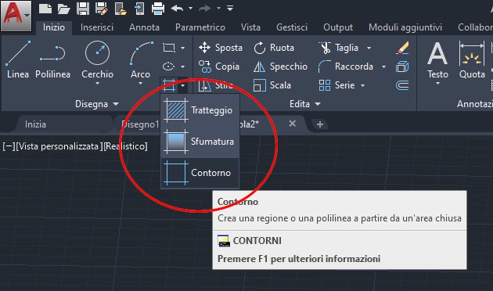The width and height of the screenshot is (493, 291).
Task: Click the Copia copy tool
Action: 219,66
